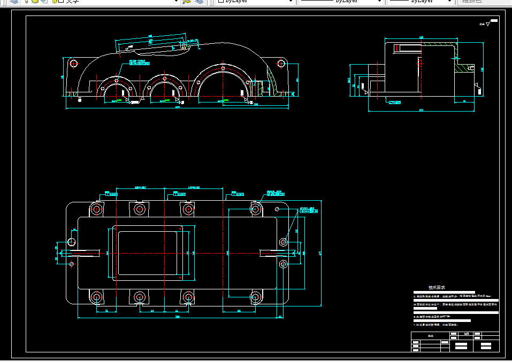
Task: Select the overall width dimension under the side view
Action: tap(421, 111)
